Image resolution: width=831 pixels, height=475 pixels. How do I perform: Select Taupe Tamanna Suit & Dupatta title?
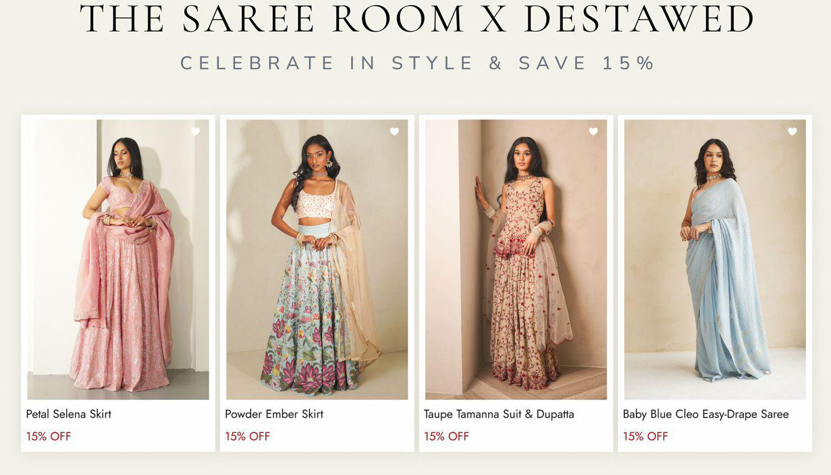click(499, 414)
